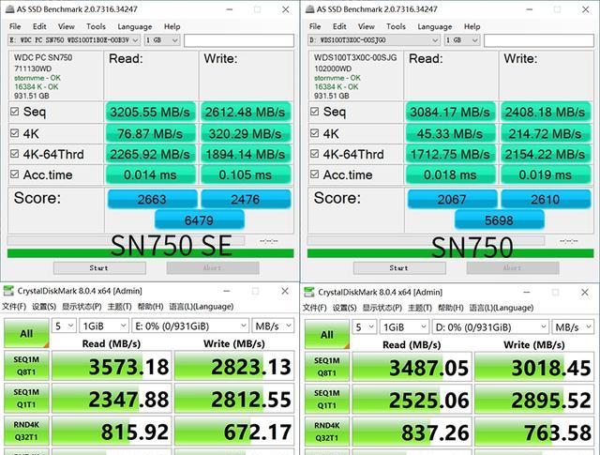The height and width of the screenshot is (455, 600).
Task: Click AS SSD Benchmark app icon in right window title
Action: pyautogui.click(x=309, y=9)
